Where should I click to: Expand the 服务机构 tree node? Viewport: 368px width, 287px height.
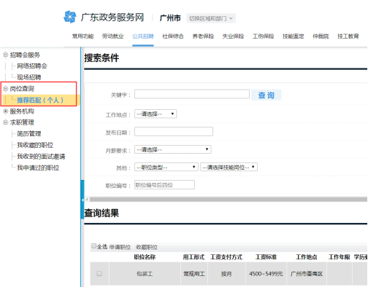tap(6, 111)
